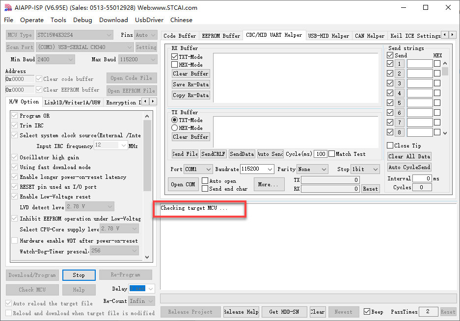Switch to the Code Buffer tab
460x321 pixels.
[x=180, y=36]
